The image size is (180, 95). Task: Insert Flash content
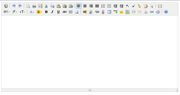[x=91, y=12]
